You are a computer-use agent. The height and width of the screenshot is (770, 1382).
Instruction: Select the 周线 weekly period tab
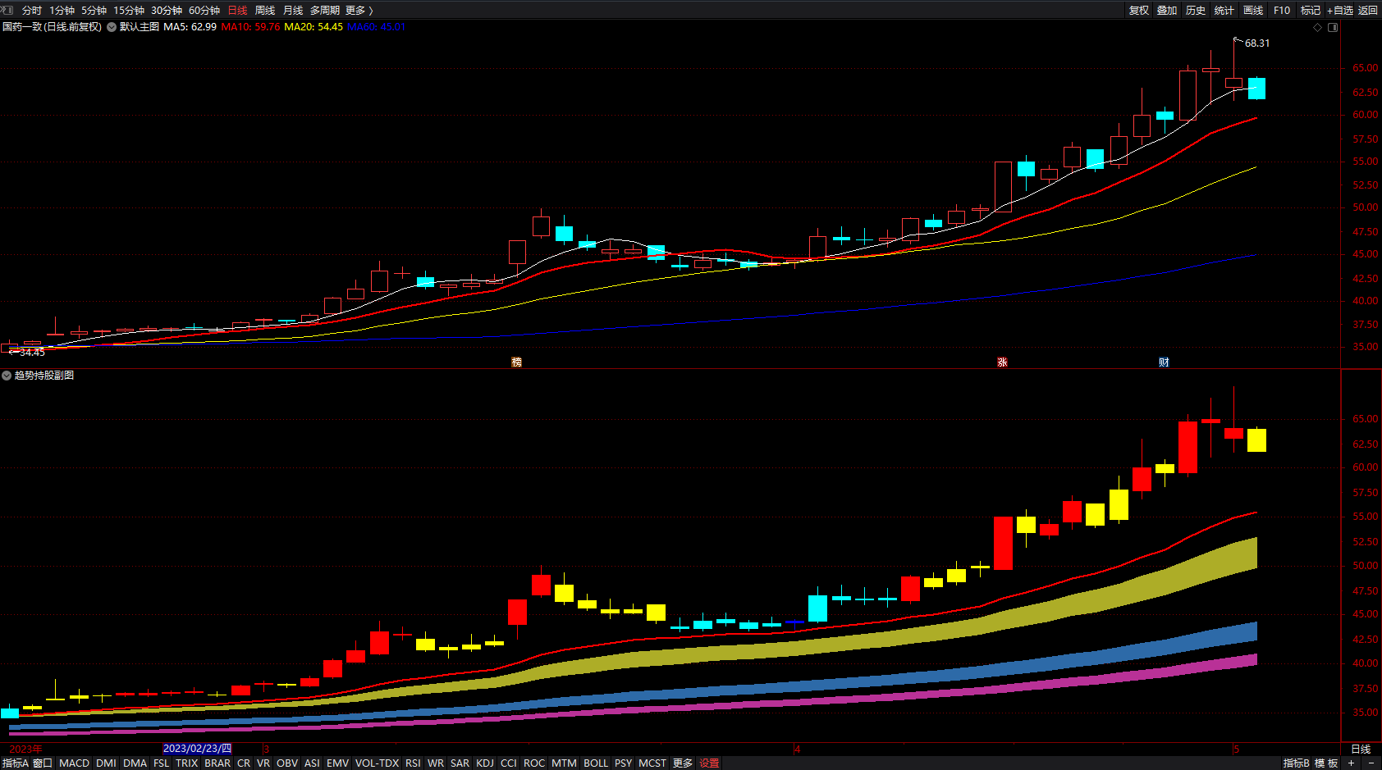265,10
